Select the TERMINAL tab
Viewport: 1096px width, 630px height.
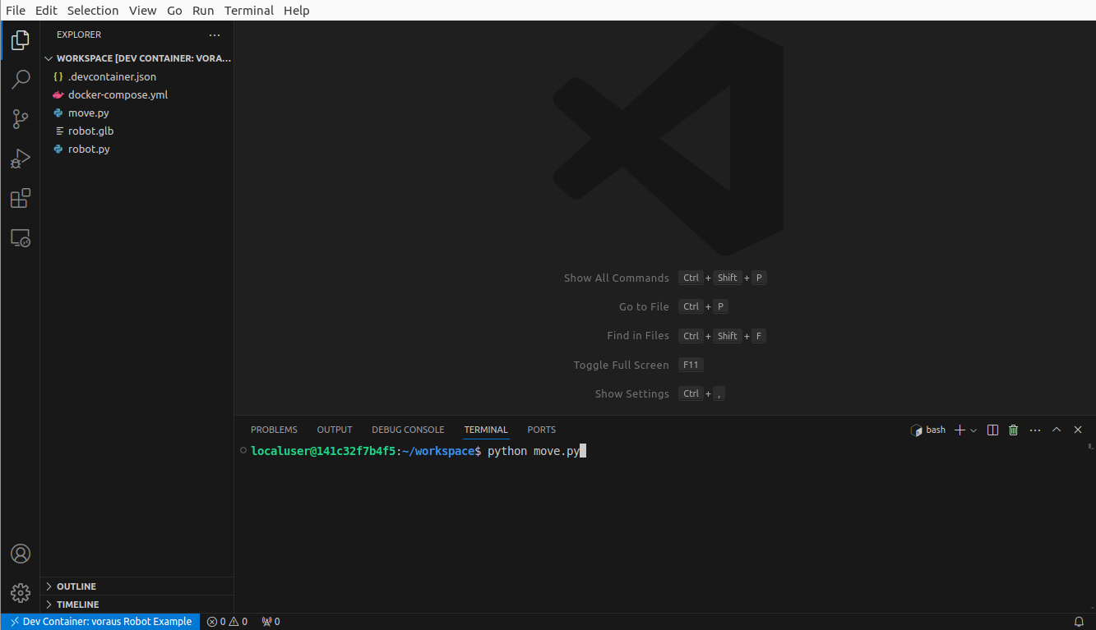486,430
